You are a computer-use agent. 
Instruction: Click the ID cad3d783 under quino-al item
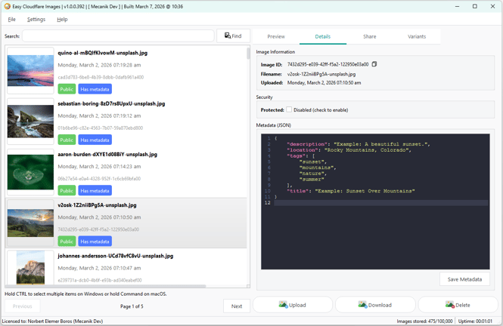101,77
